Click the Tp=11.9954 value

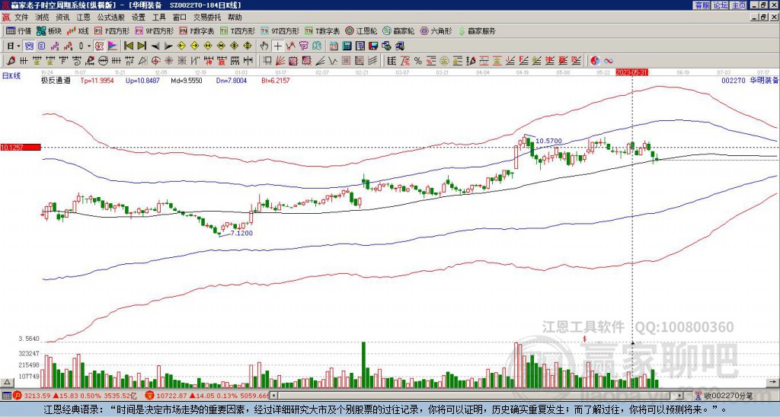(x=97, y=80)
